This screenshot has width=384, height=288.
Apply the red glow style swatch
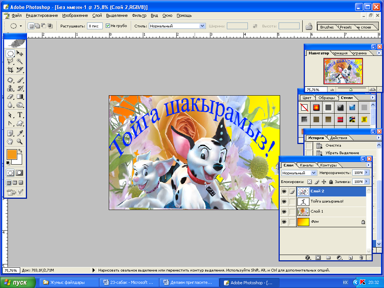coord(316,108)
